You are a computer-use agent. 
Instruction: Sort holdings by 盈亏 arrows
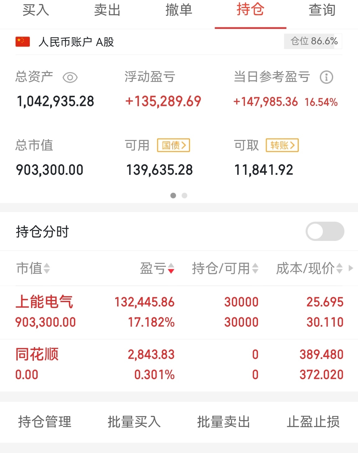tap(171, 268)
